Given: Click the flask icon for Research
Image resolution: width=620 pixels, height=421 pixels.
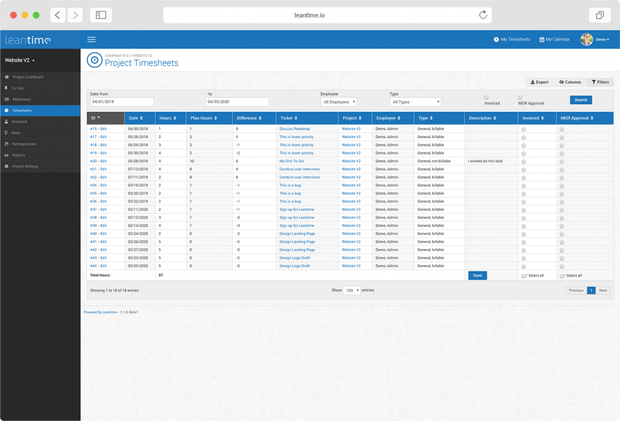Looking at the screenshot, I should click(x=6, y=122).
